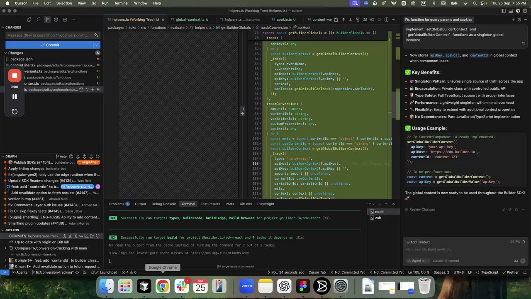
Task: Click the refresh icon in Graph header
Action: click(x=97, y=157)
